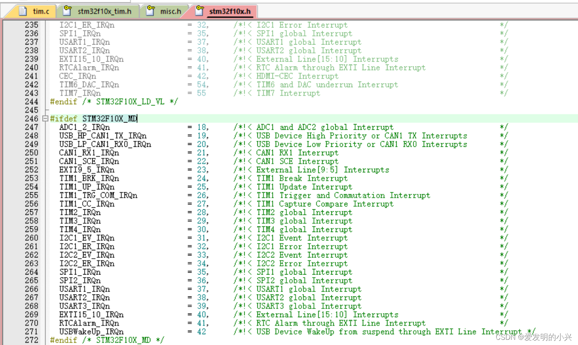Click USBWakeUp_IRQn identifier
The width and height of the screenshot is (578, 345).
click(x=91, y=331)
